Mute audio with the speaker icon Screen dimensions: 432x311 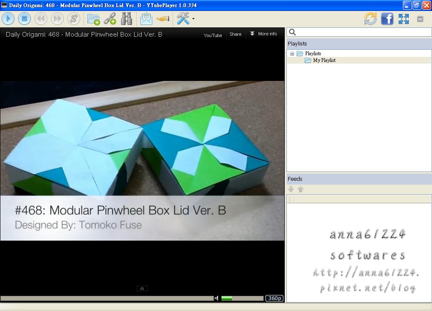(x=216, y=298)
